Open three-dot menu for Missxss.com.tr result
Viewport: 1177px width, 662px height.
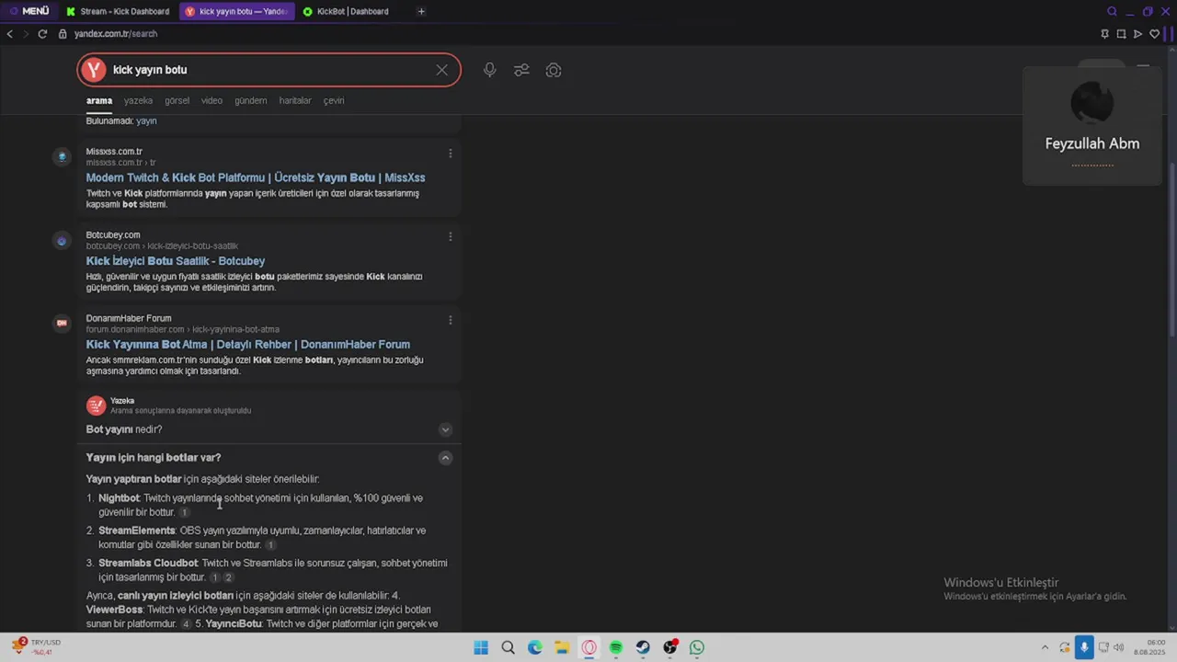450,154
